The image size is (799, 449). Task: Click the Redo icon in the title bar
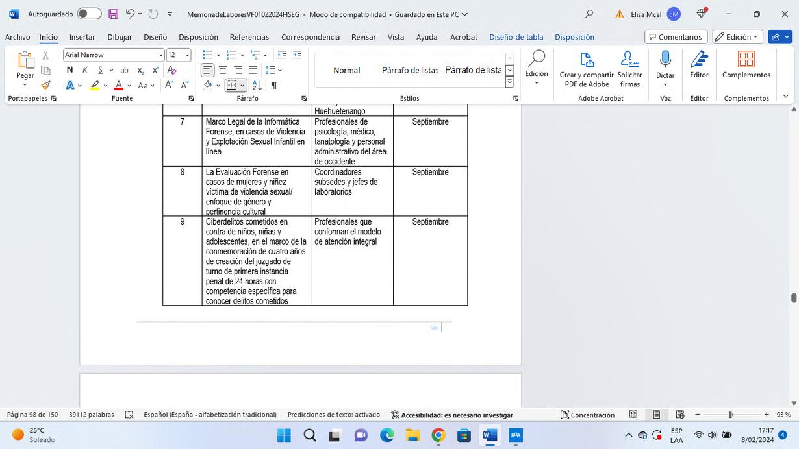pos(153,14)
